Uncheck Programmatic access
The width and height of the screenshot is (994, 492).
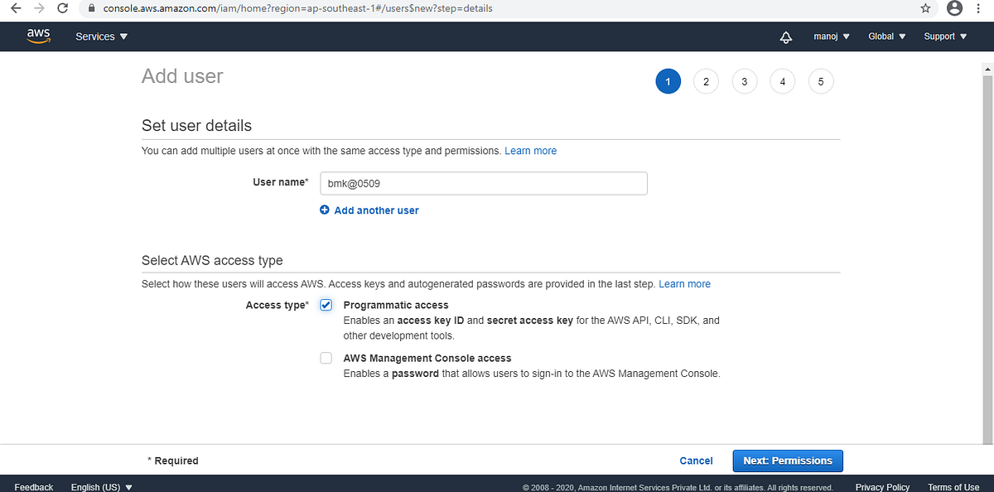[x=326, y=305]
